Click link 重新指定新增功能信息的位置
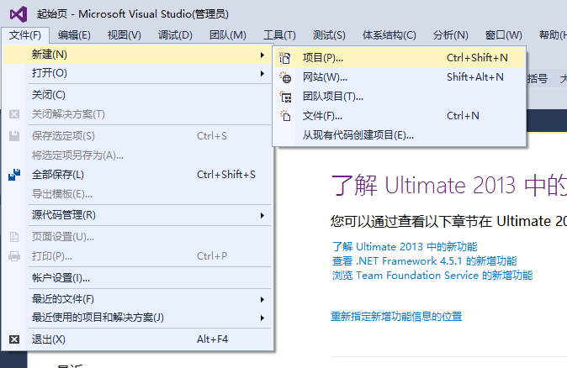 396,317
